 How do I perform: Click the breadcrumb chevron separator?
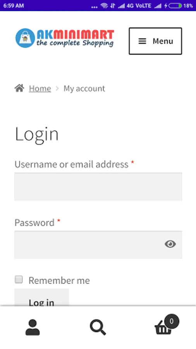[57, 88]
